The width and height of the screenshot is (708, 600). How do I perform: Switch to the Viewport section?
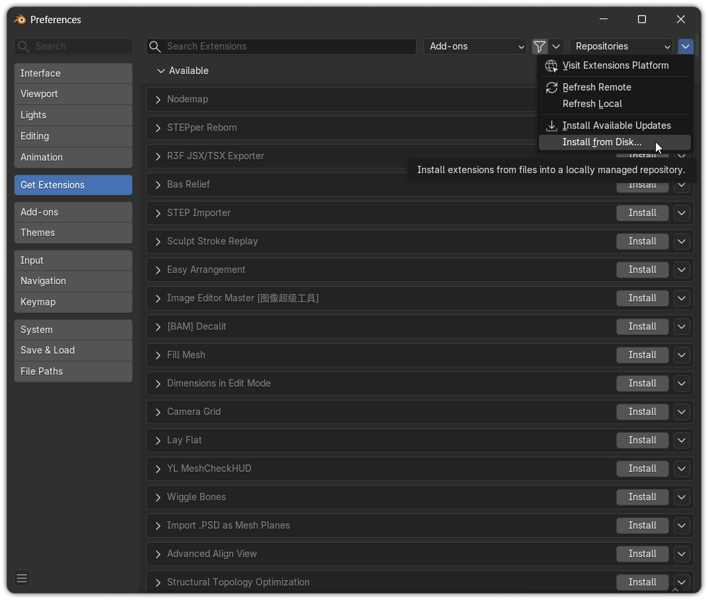click(x=73, y=94)
